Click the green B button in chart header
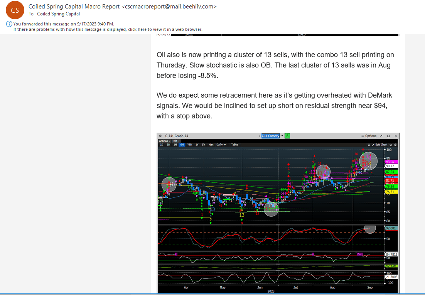The width and height of the screenshot is (425, 295). (287, 136)
